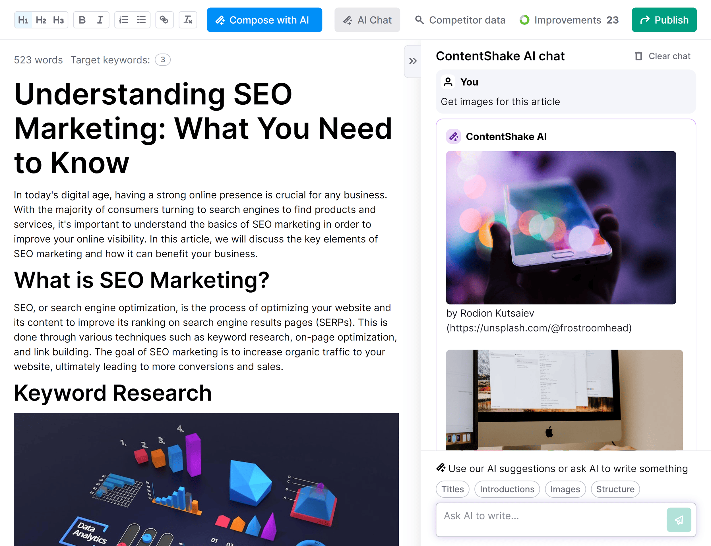
Task: Select the Italic formatting icon
Action: 100,20
